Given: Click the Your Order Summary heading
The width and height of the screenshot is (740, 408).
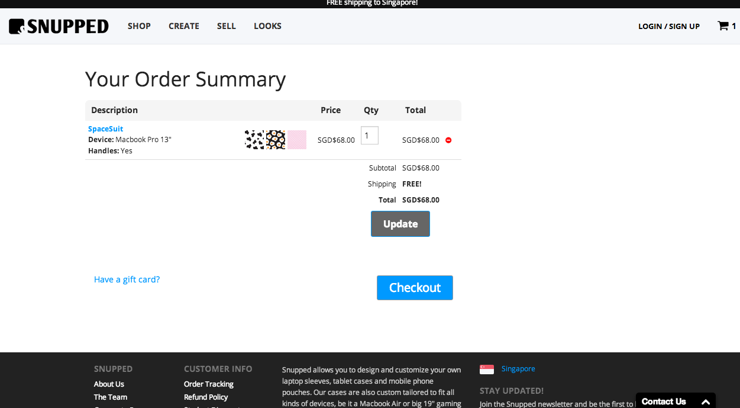Looking at the screenshot, I should (x=185, y=79).
